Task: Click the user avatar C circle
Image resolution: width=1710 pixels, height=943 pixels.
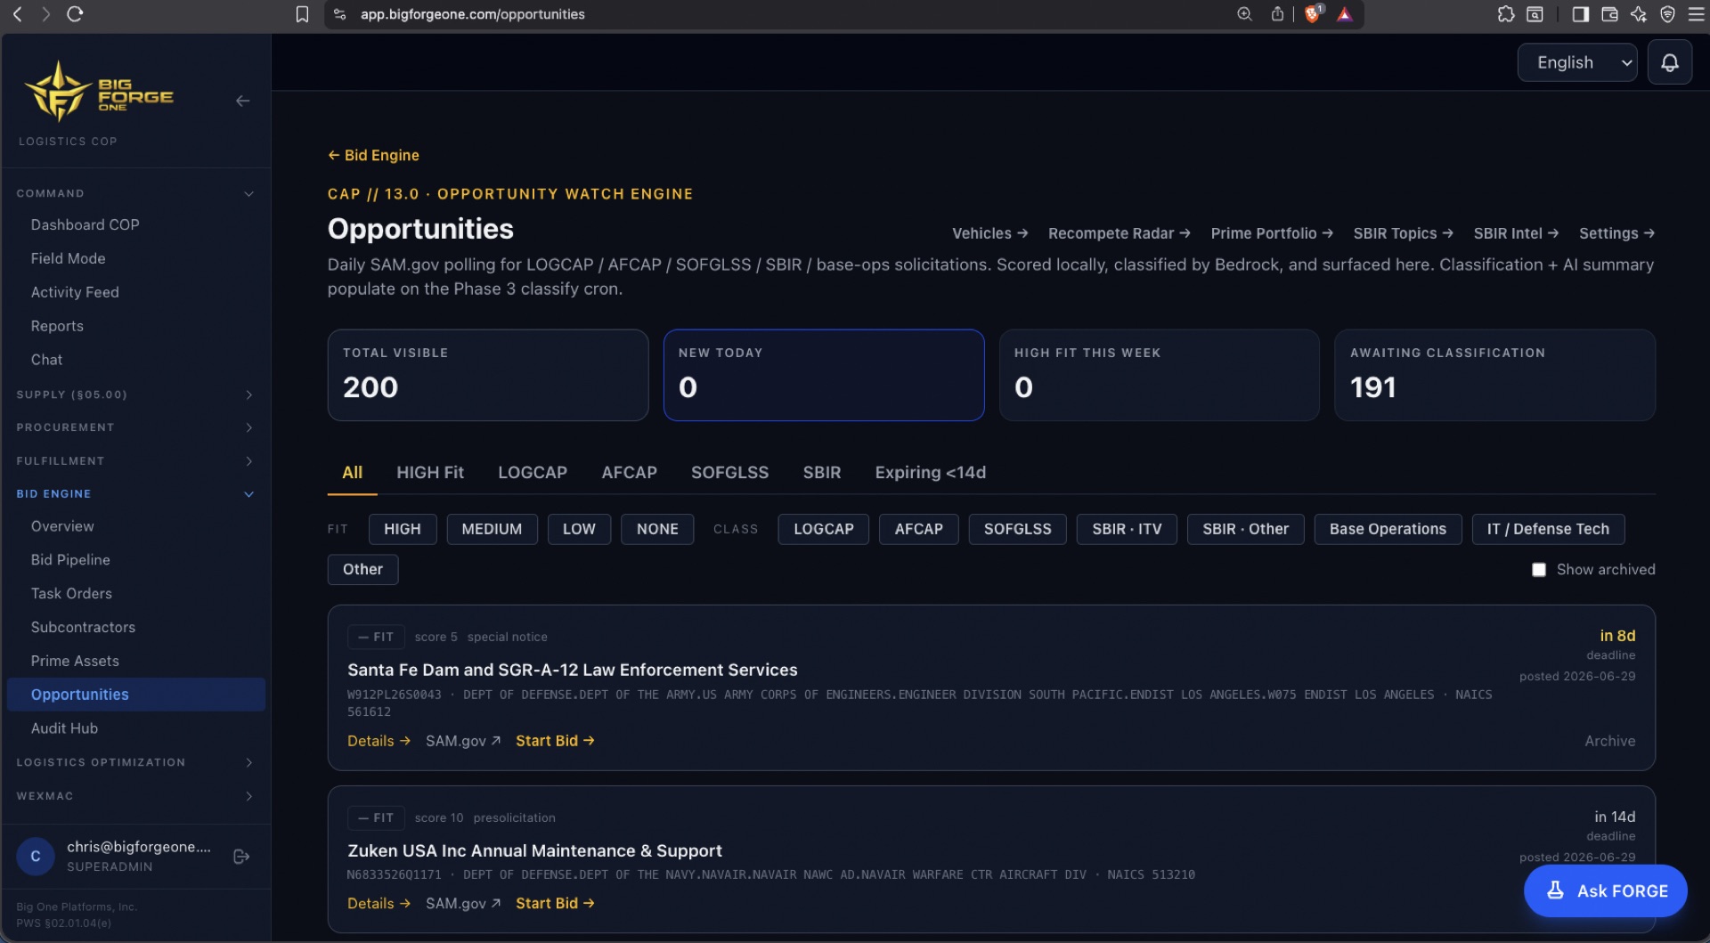Action: 36,856
